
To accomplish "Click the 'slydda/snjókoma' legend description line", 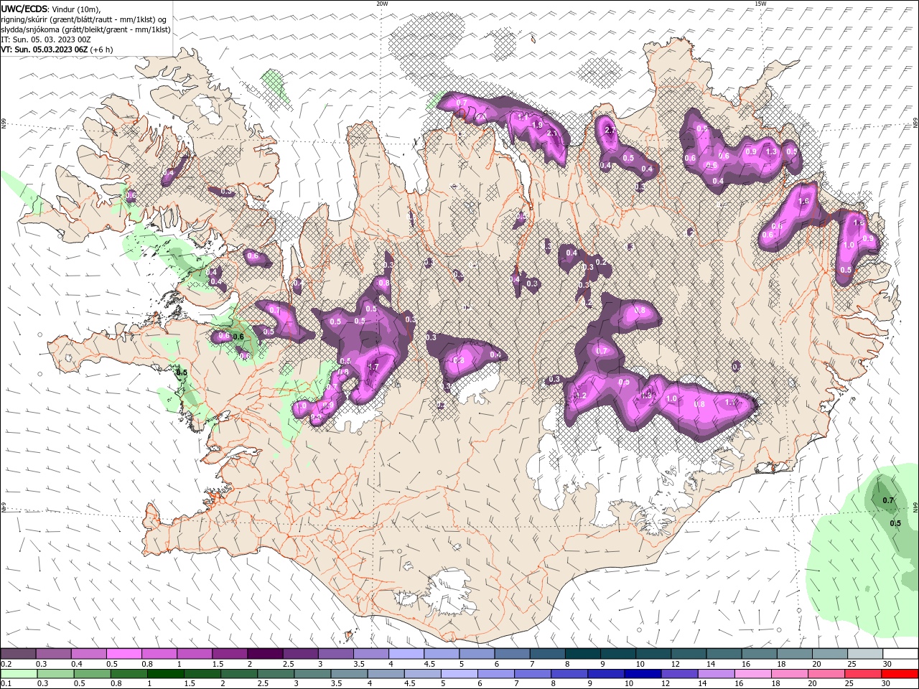I will pyautogui.click(x=85, y=29).
